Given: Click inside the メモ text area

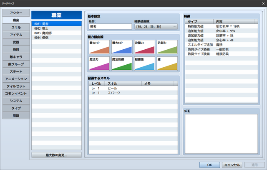Looking at the screenshot, I should pyautogui.click(x=222, y=134).
